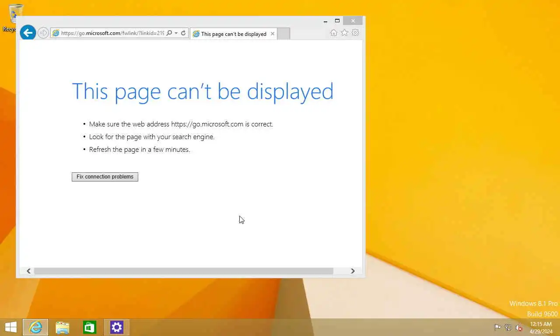Maximize the Internet Explorer window
Screen dimensions: 560x336
337,21
